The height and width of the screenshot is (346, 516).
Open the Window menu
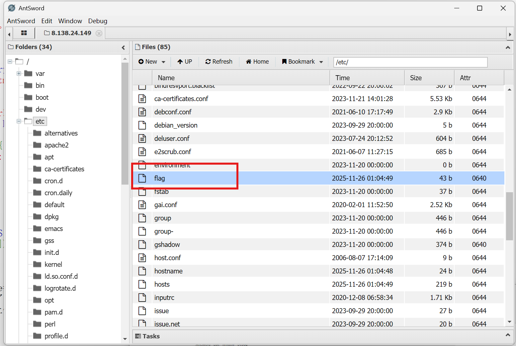coord(70,21)
